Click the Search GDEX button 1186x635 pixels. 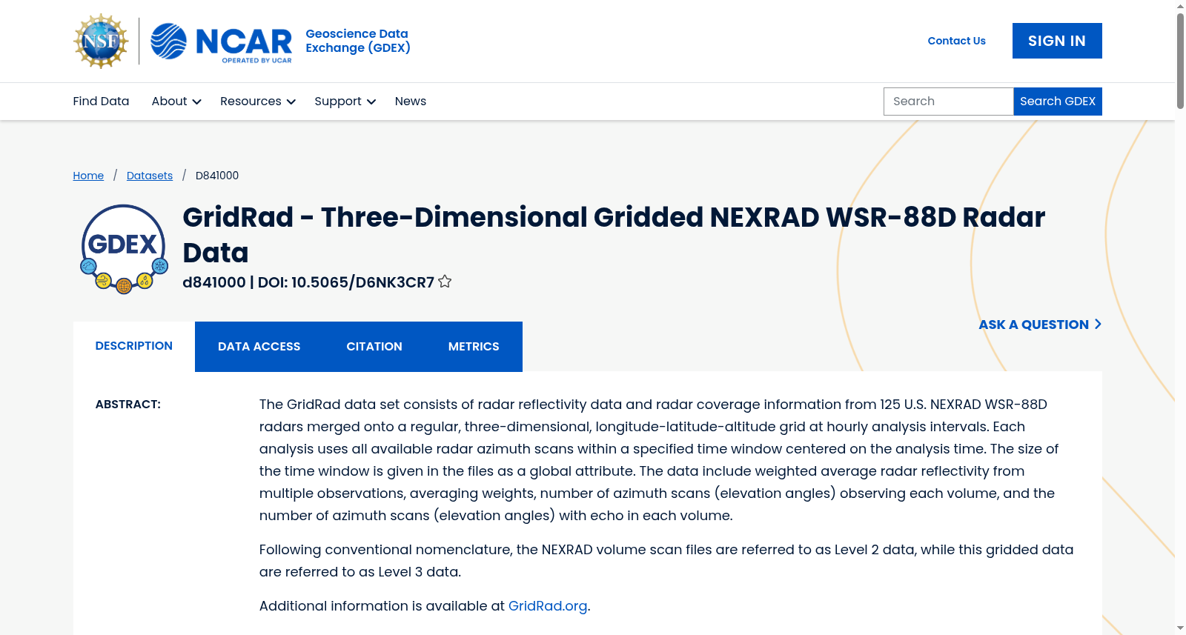pos(1058,102)
